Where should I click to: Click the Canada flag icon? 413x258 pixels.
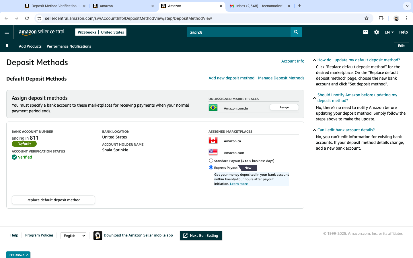tap(213, 140)
